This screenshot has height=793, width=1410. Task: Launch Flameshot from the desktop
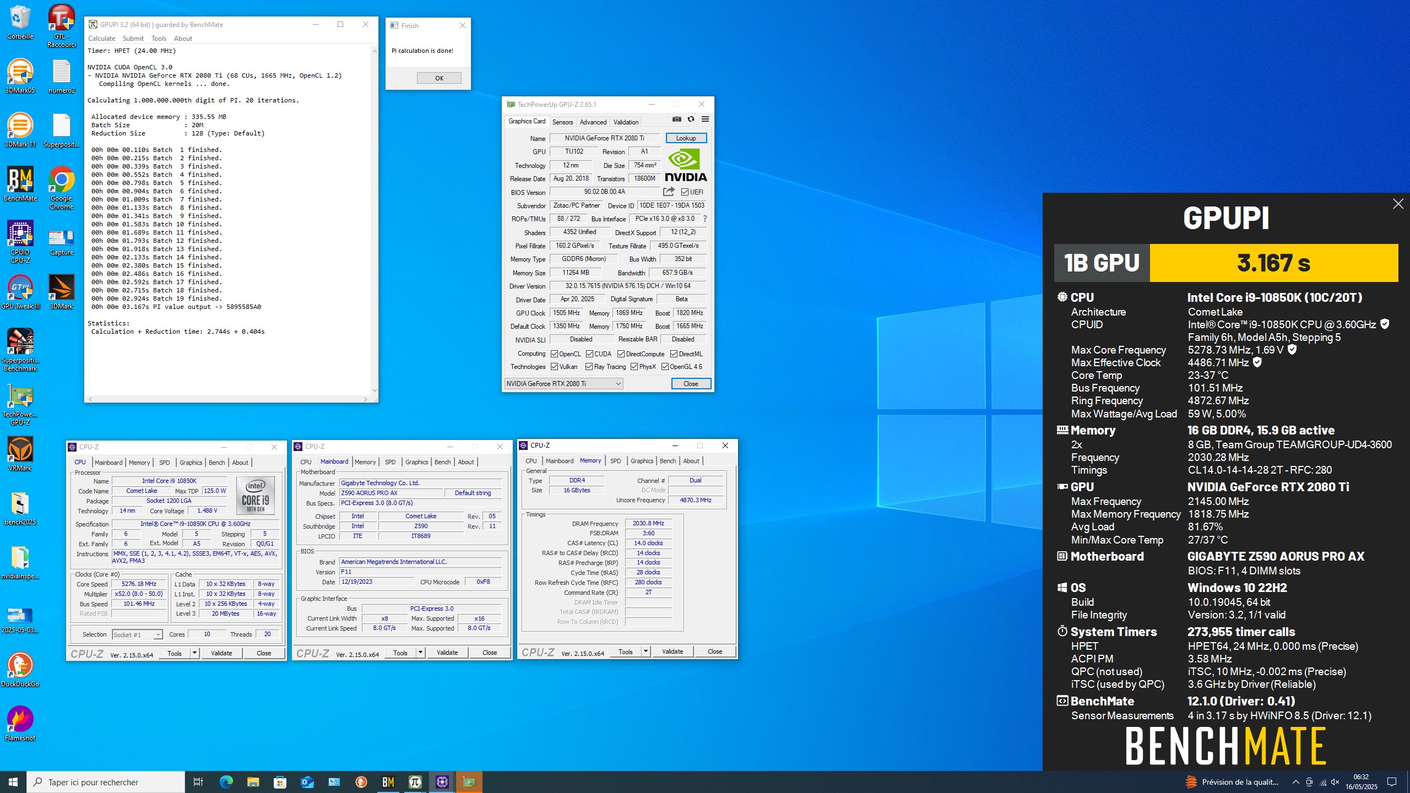coord(20,724)
